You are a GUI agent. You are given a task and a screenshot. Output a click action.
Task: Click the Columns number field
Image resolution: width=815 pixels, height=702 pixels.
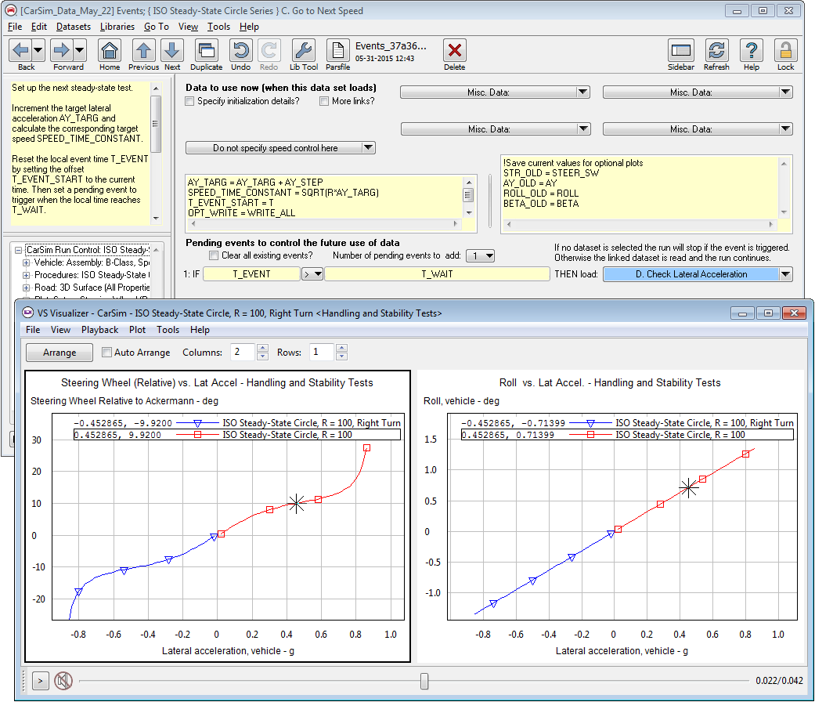242,352
